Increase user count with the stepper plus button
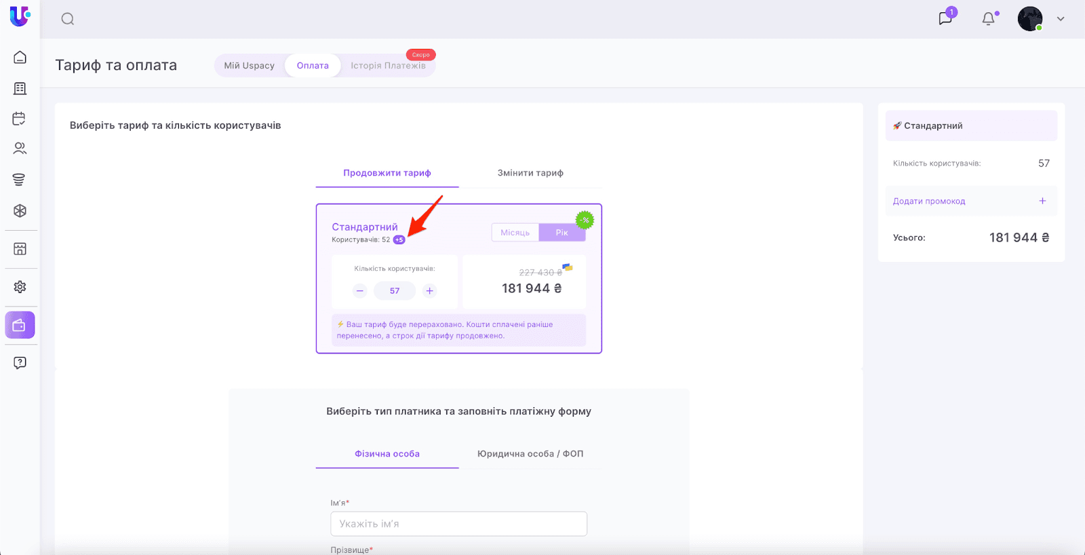1085x555 pixels. pos(429,291)
